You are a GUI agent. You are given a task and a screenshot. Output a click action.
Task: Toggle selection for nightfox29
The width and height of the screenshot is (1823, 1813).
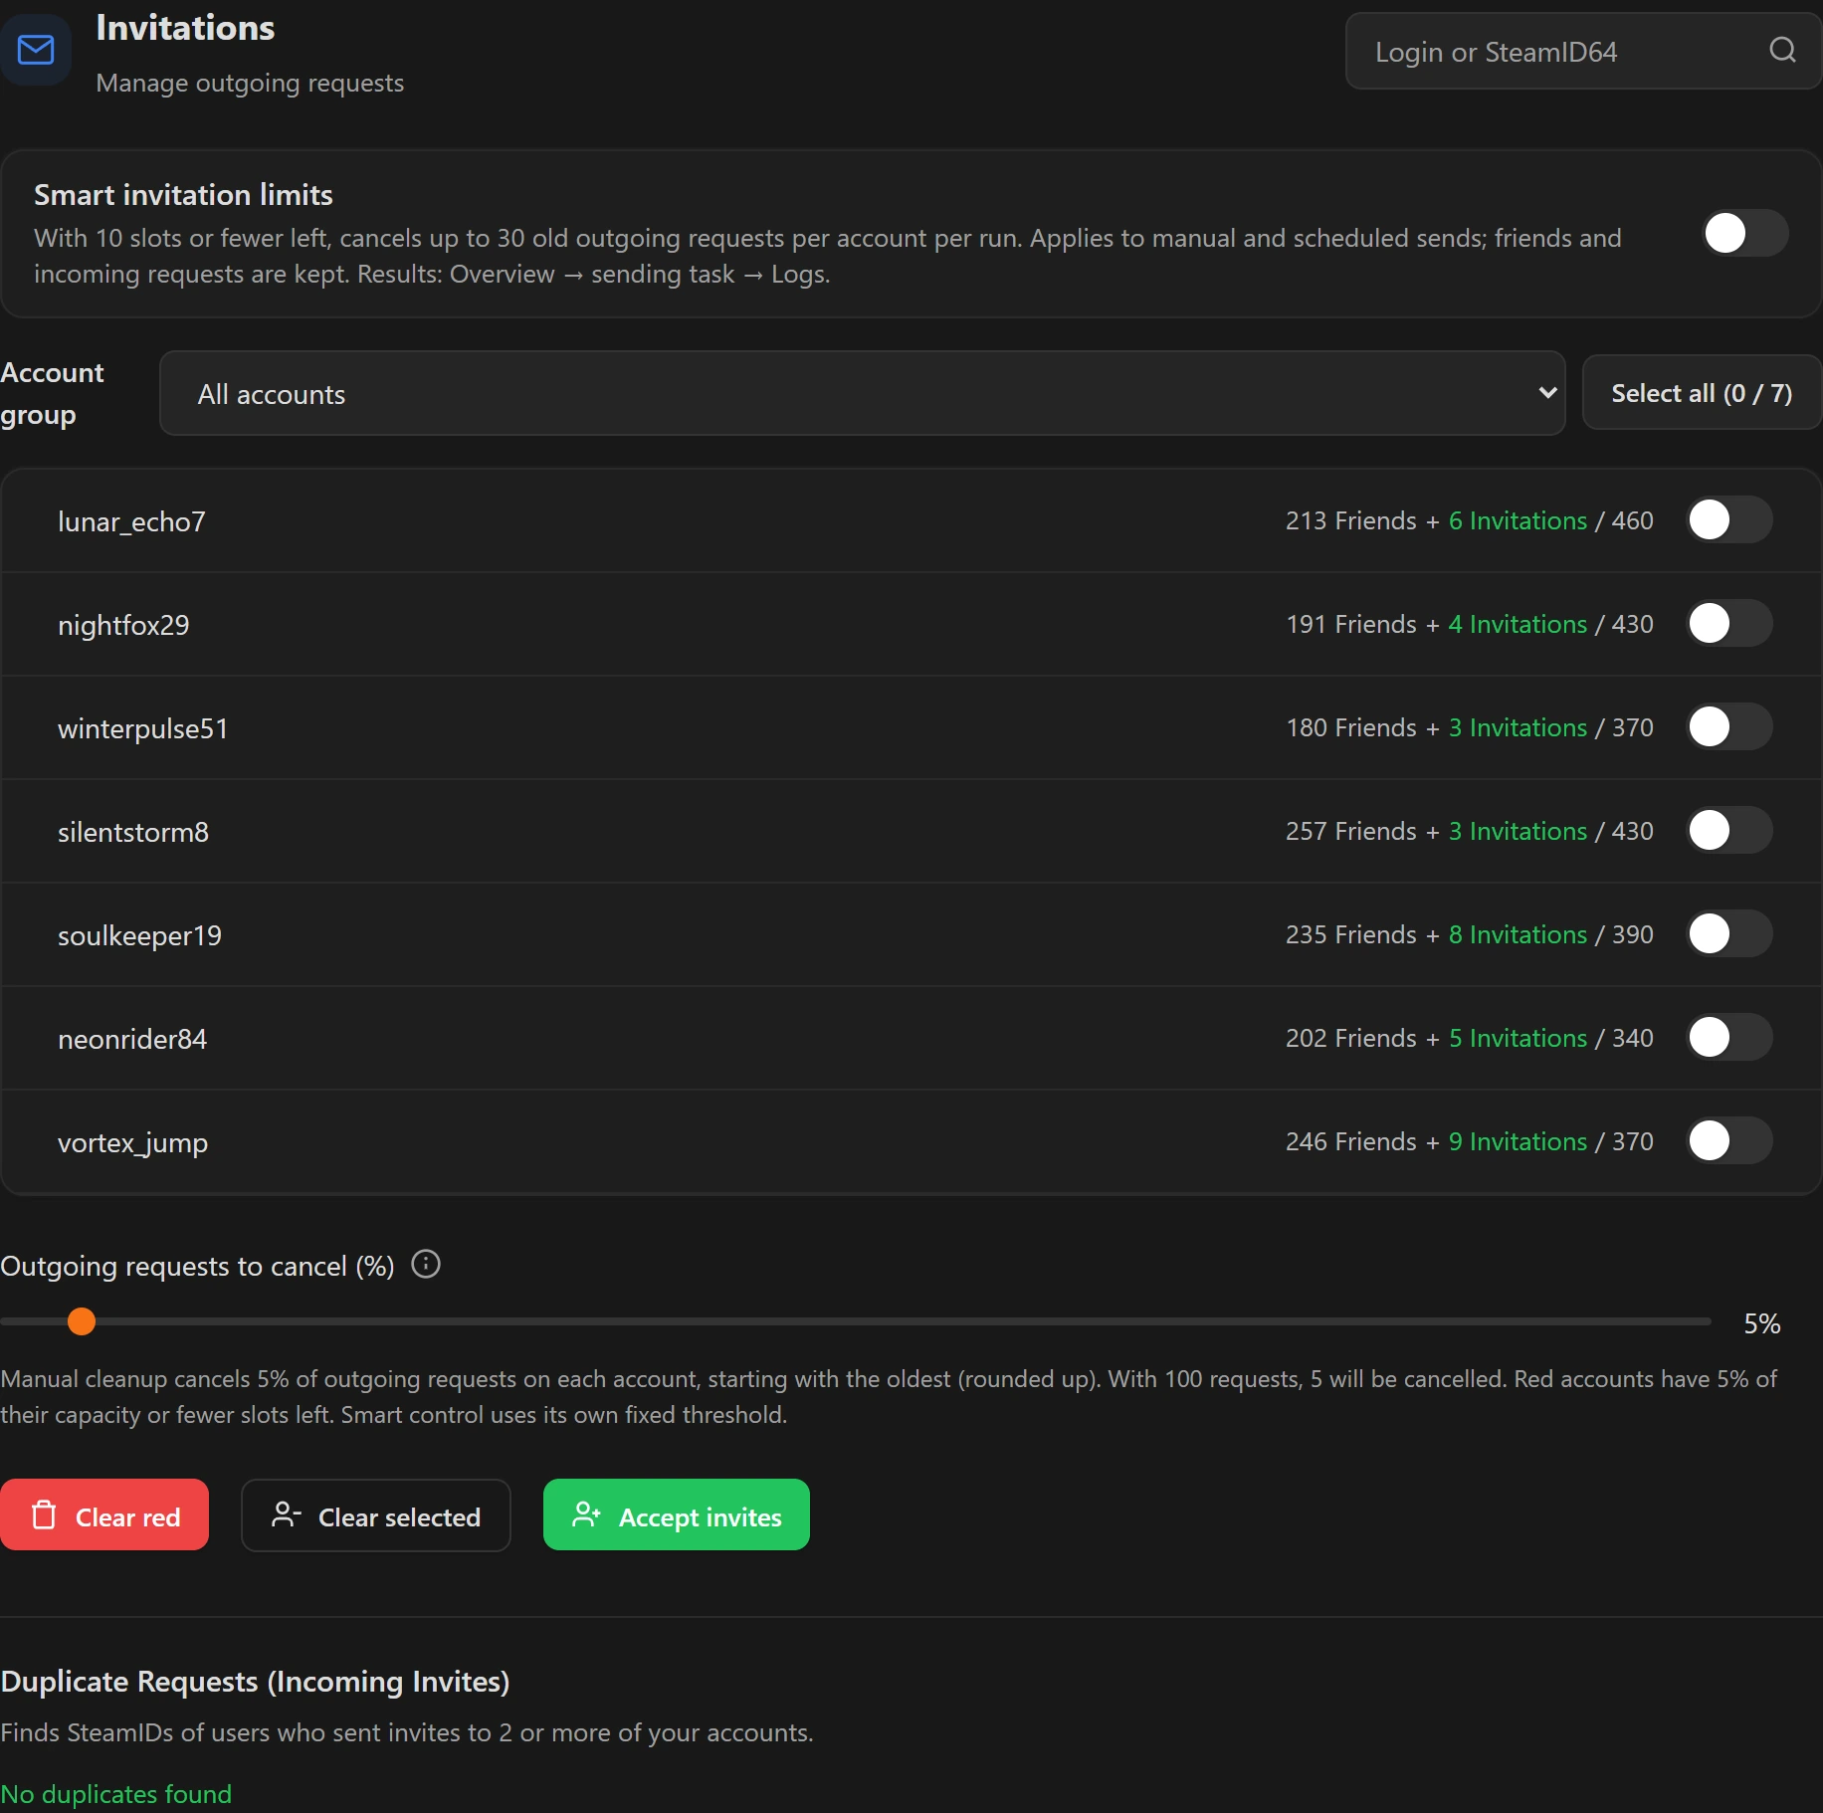click(x=1729, y=624)
